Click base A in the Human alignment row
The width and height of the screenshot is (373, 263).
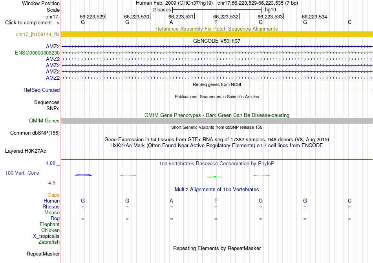pos(171,201)
